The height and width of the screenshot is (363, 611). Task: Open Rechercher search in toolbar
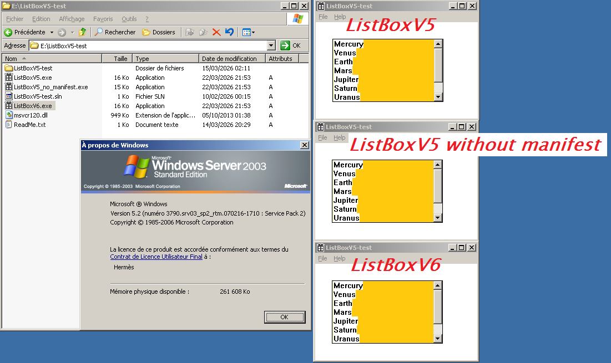click(115, 32)
